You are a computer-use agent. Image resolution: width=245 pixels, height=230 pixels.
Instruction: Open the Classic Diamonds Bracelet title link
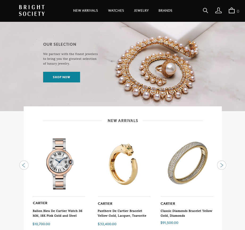tap(186, 213)
